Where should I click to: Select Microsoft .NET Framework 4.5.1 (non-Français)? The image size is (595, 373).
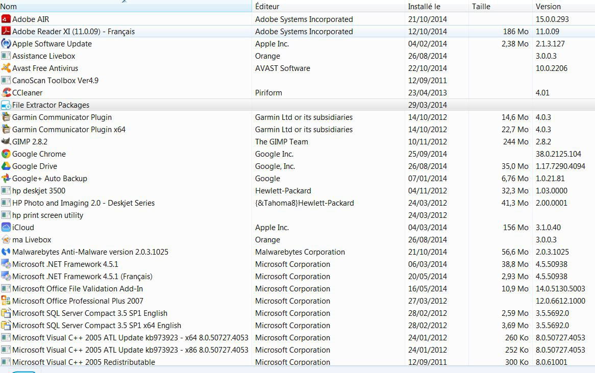(x=65, y=264)
